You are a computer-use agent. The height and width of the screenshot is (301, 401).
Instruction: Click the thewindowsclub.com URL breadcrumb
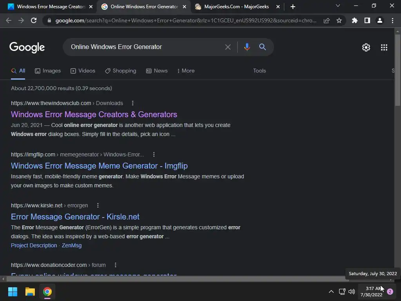point(67,103)
